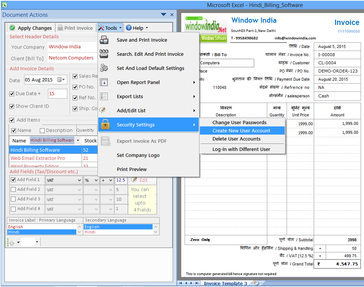Select Hindi Billing Software item row

53,150
